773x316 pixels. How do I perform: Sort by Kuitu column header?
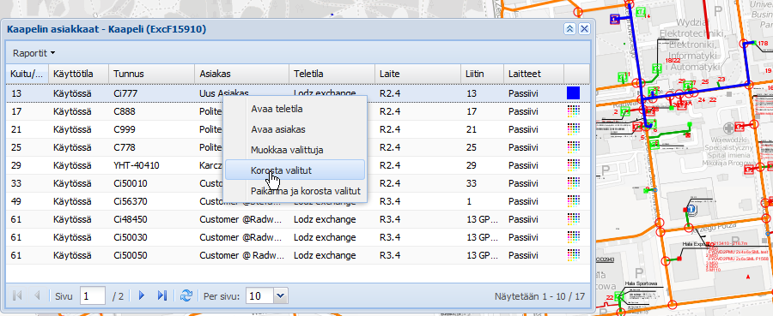[x=27, y=75]
